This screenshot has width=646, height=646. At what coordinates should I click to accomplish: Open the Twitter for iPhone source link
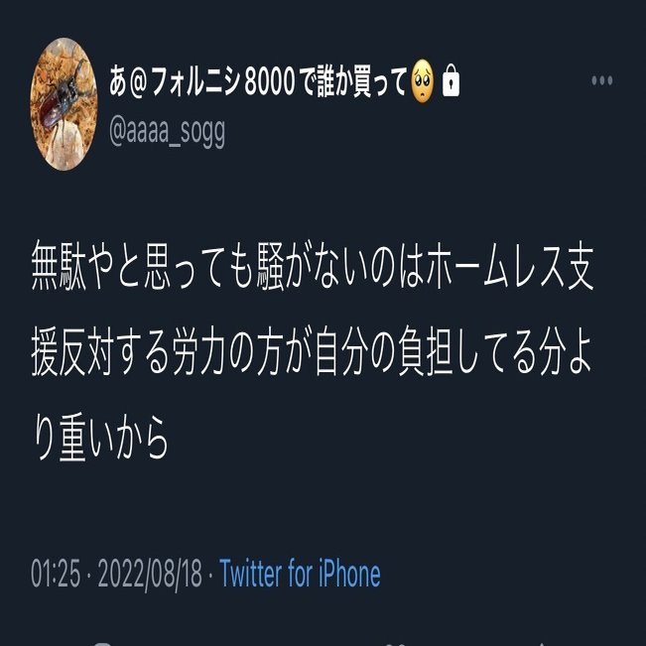pyautogui.click(x=300, y=574)
